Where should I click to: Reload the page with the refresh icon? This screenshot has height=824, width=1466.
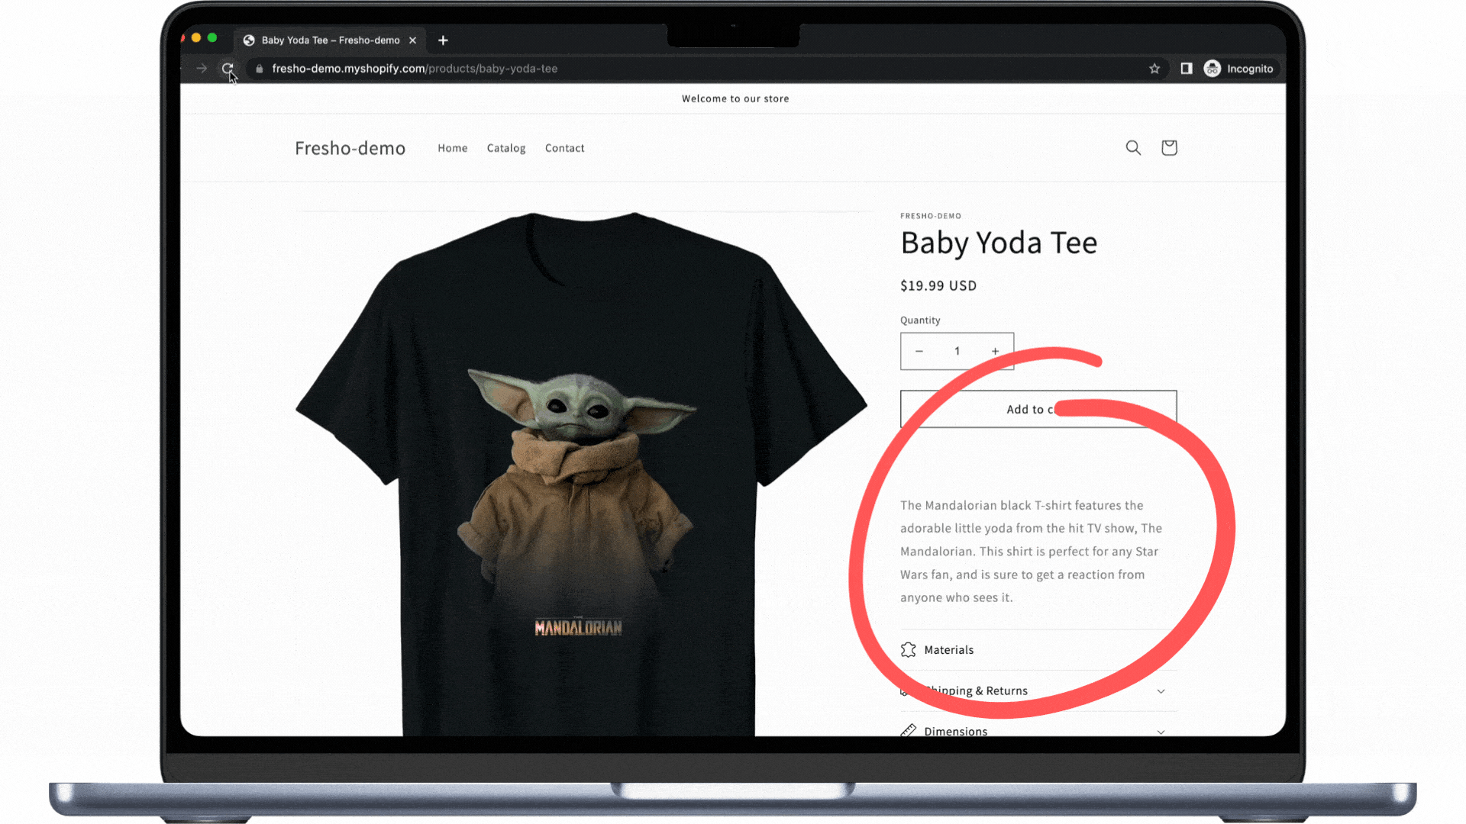point(227,69)
